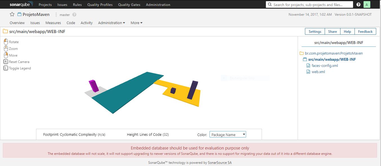381x166 pixels.
Task: Click the Toggle Legend L key icon
Action: tap(6, 68)
